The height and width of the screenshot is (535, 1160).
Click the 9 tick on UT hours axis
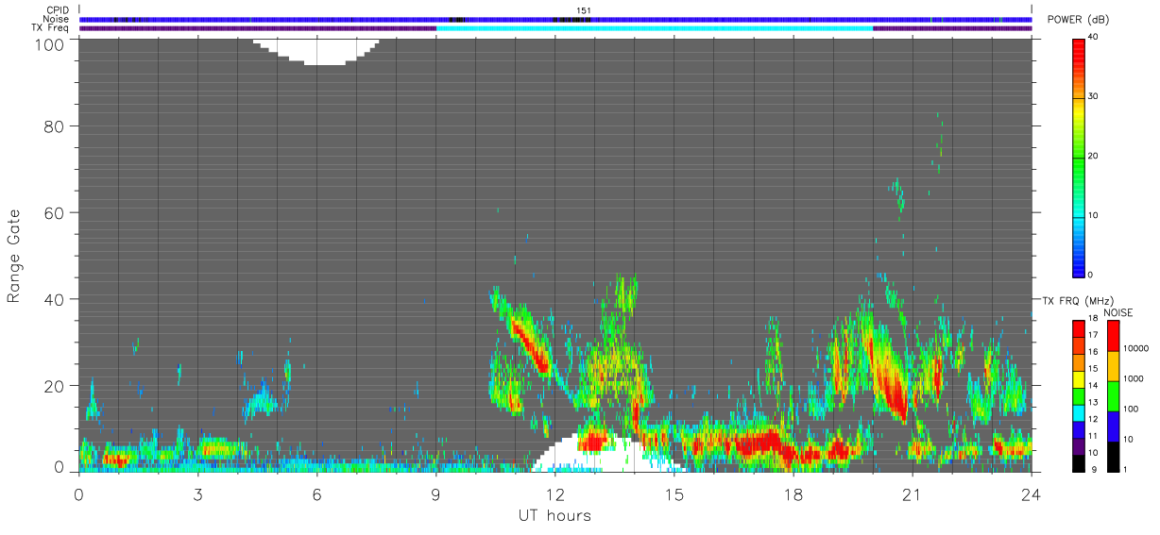click(x=435, y=494)
